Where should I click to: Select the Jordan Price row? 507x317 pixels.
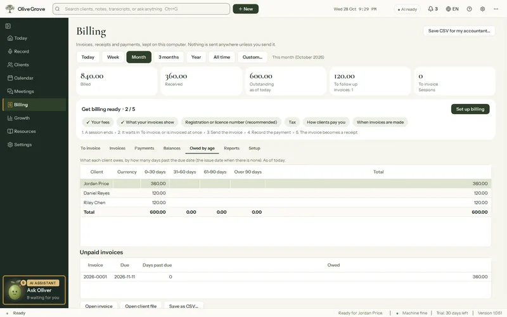click(x=286, y=183)
